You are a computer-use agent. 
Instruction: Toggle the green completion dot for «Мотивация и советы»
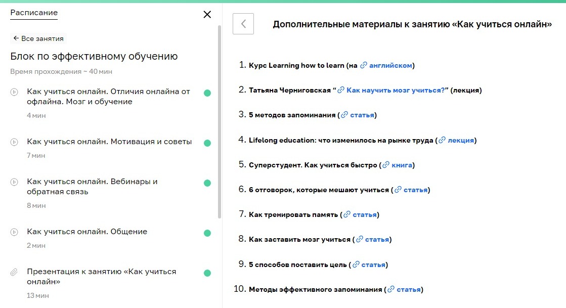click(207, 142)
